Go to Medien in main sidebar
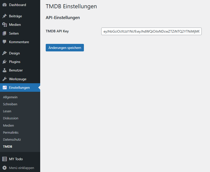The width and height of the screenshot is (210, 172). point(15,25)
